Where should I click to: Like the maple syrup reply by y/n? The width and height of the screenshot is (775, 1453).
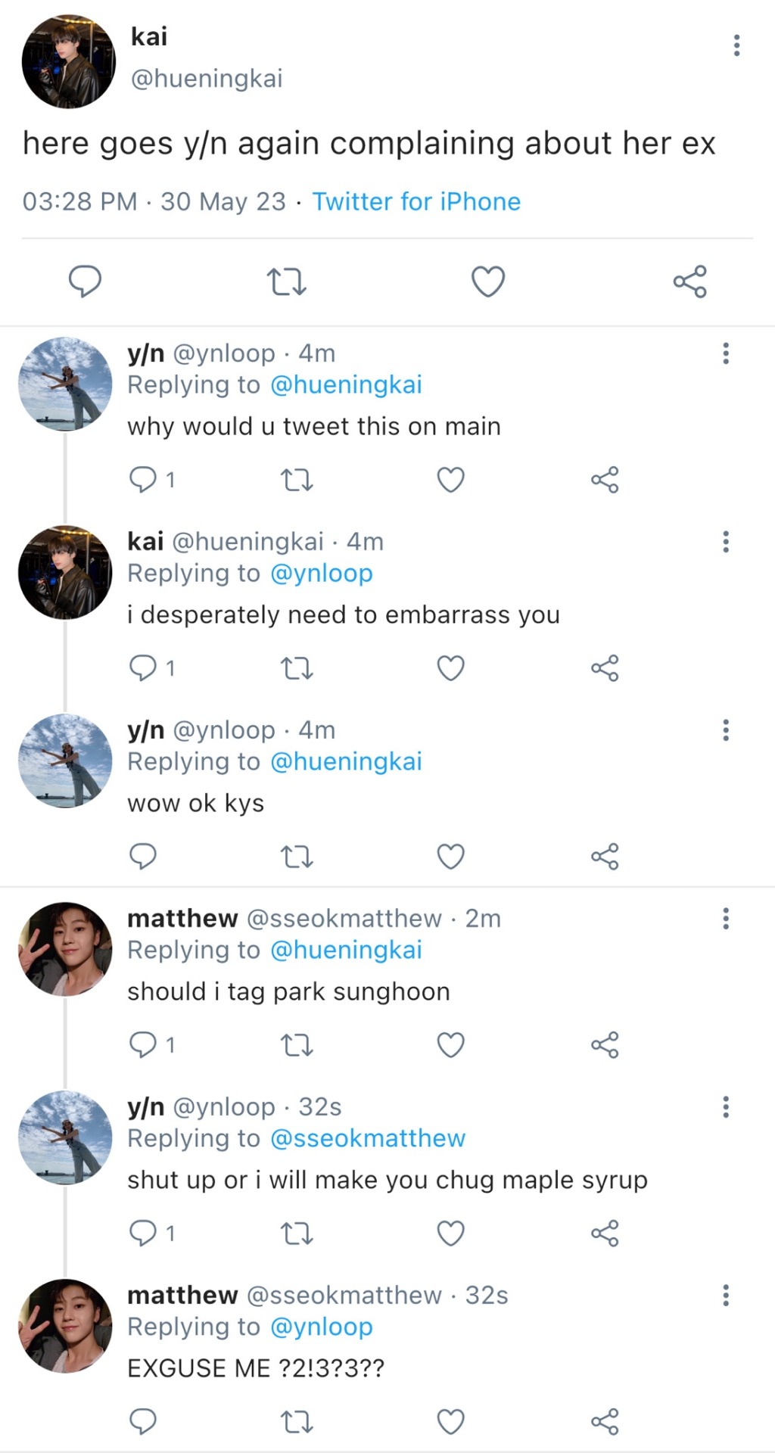[451, 1234]
